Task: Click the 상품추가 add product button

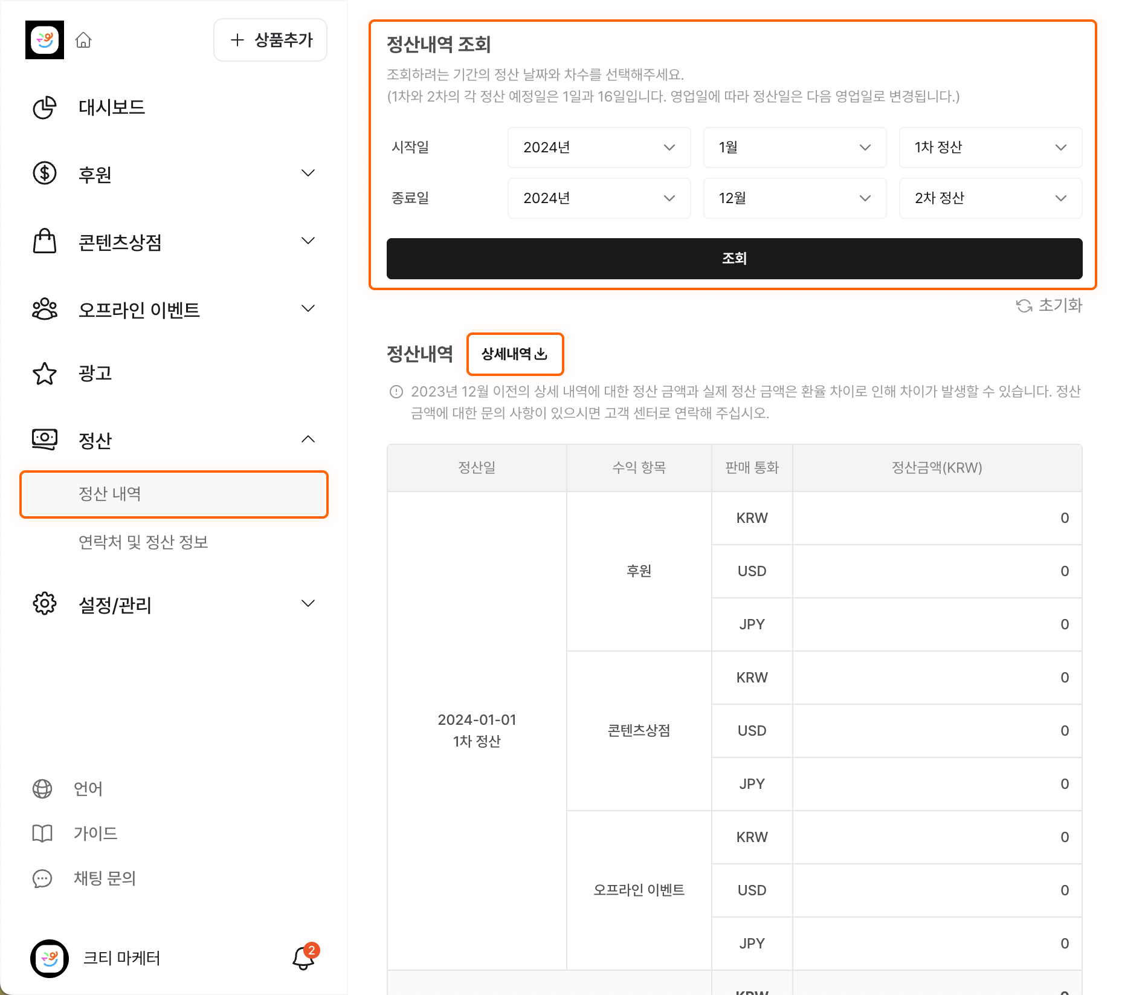Action: [x=271, y=40]
